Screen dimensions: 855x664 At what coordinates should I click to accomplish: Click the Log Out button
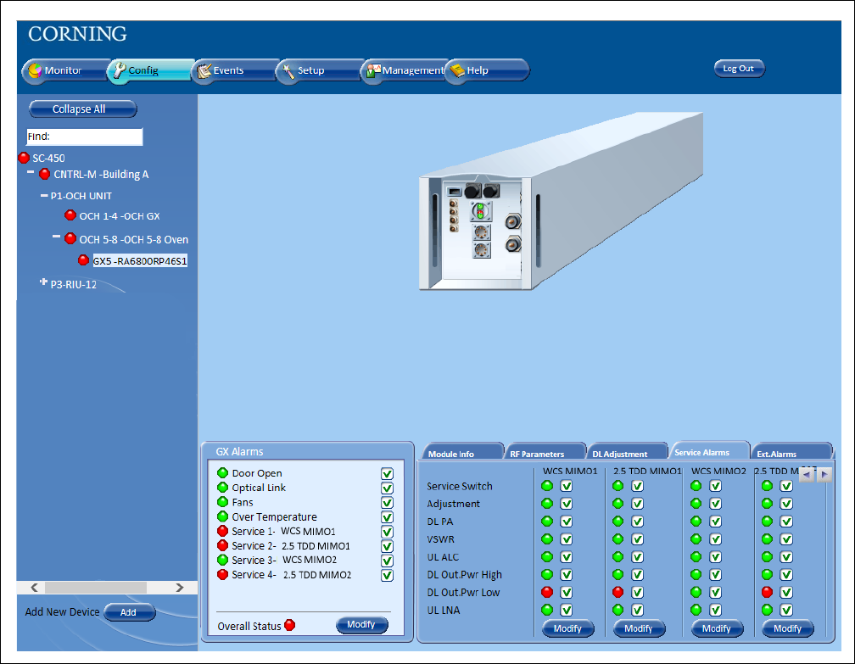(740, 69)
